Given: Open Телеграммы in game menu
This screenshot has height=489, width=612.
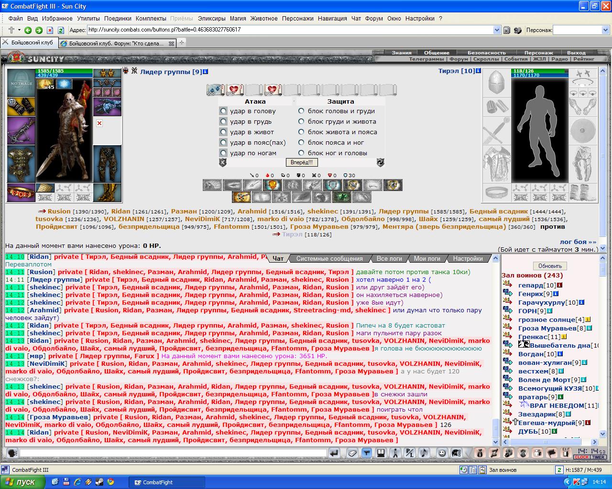Looking at the screenshot, I should (x=426, y=59).
